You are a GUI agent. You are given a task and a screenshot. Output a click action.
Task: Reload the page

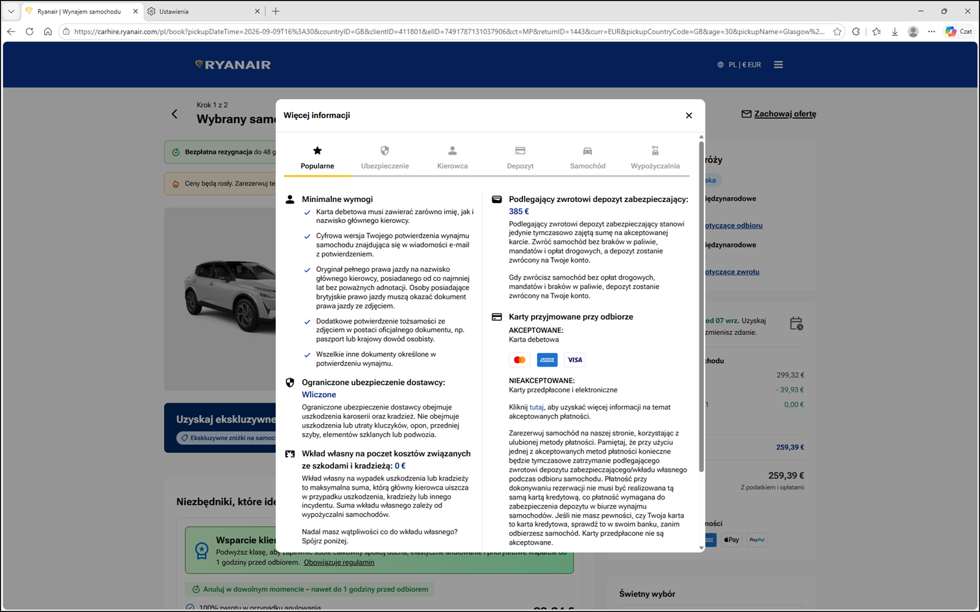pyautogui.click(x=29, y=31)
